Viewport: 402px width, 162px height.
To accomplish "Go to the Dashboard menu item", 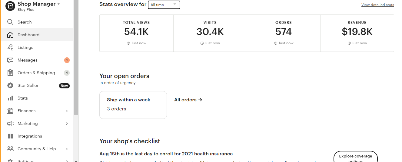I will pyautogui.click(x=37, y=35).
